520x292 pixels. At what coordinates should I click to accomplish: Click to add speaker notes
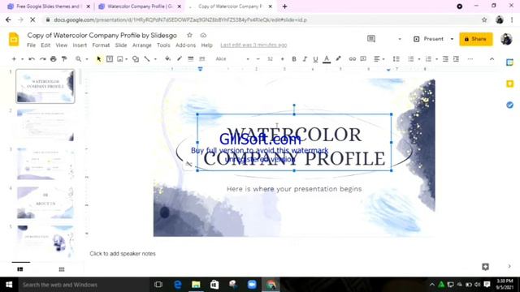[123, 254]
